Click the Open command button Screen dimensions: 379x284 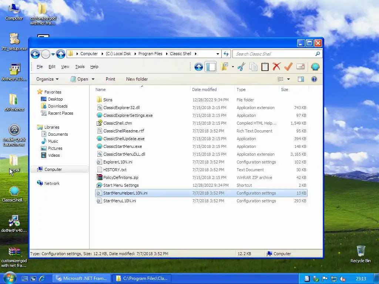coord(80,79)
